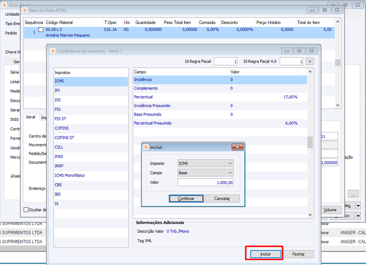Toggle the Ocultar checkbox in Itens da Nota
The width and height of the screenshot is (366, 265).
coord(26,210)
